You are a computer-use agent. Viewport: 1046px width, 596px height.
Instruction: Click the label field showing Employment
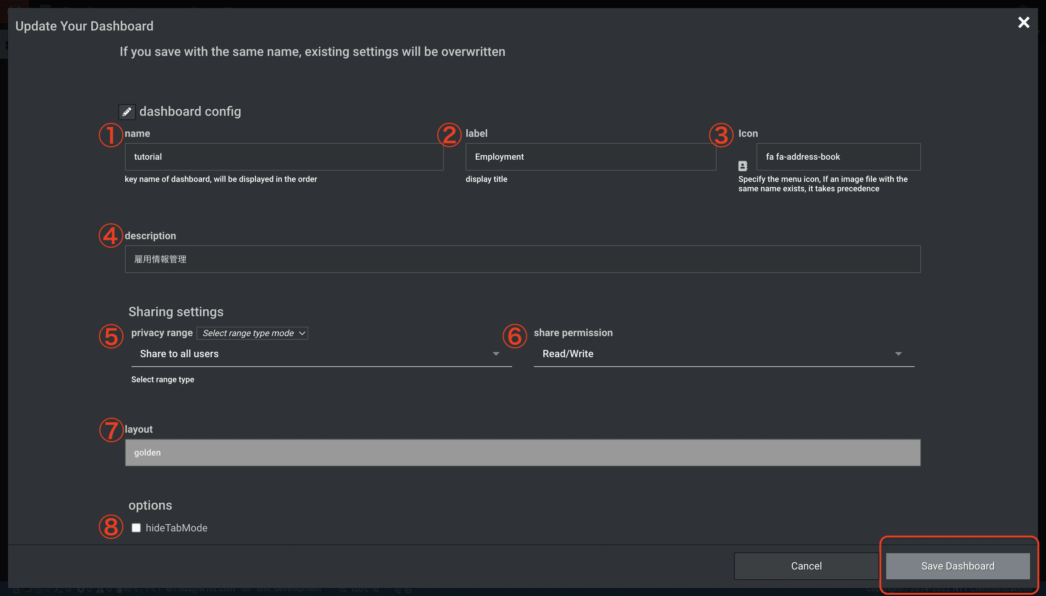tap(591, 157)
